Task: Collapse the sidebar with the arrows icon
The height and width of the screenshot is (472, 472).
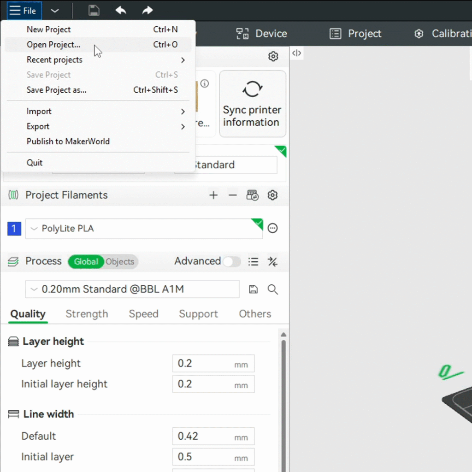Action: pos(297,53)
